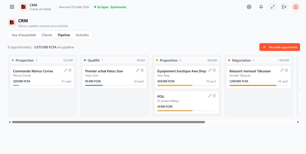Click the CRM page header logo
This screenshot has width=306, height=154.
point(12,22)
